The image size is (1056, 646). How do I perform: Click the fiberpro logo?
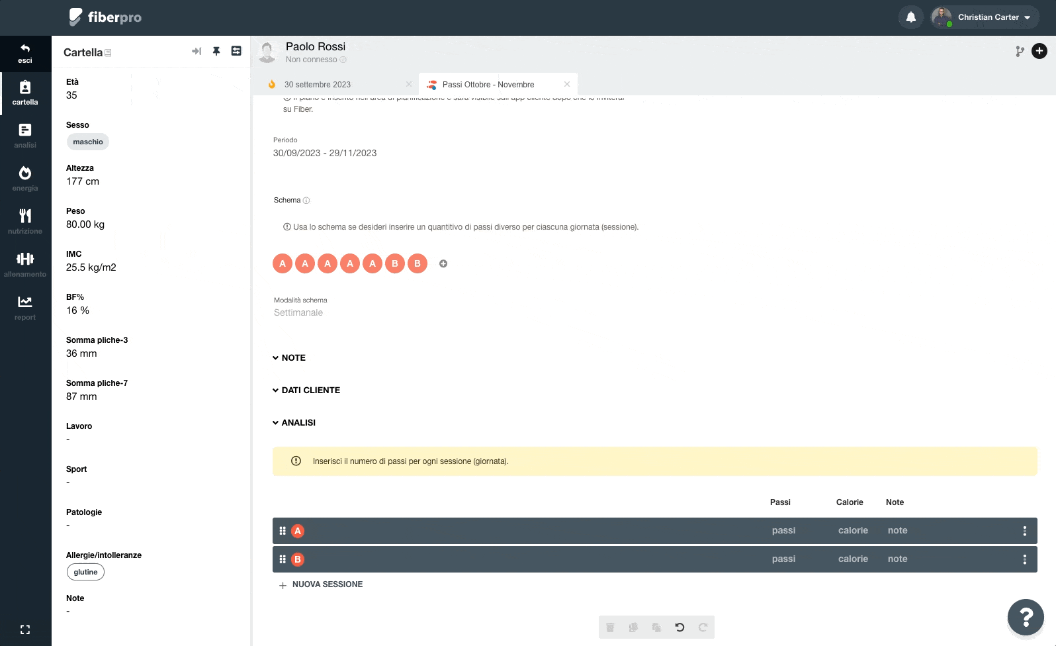pos(105,17)
